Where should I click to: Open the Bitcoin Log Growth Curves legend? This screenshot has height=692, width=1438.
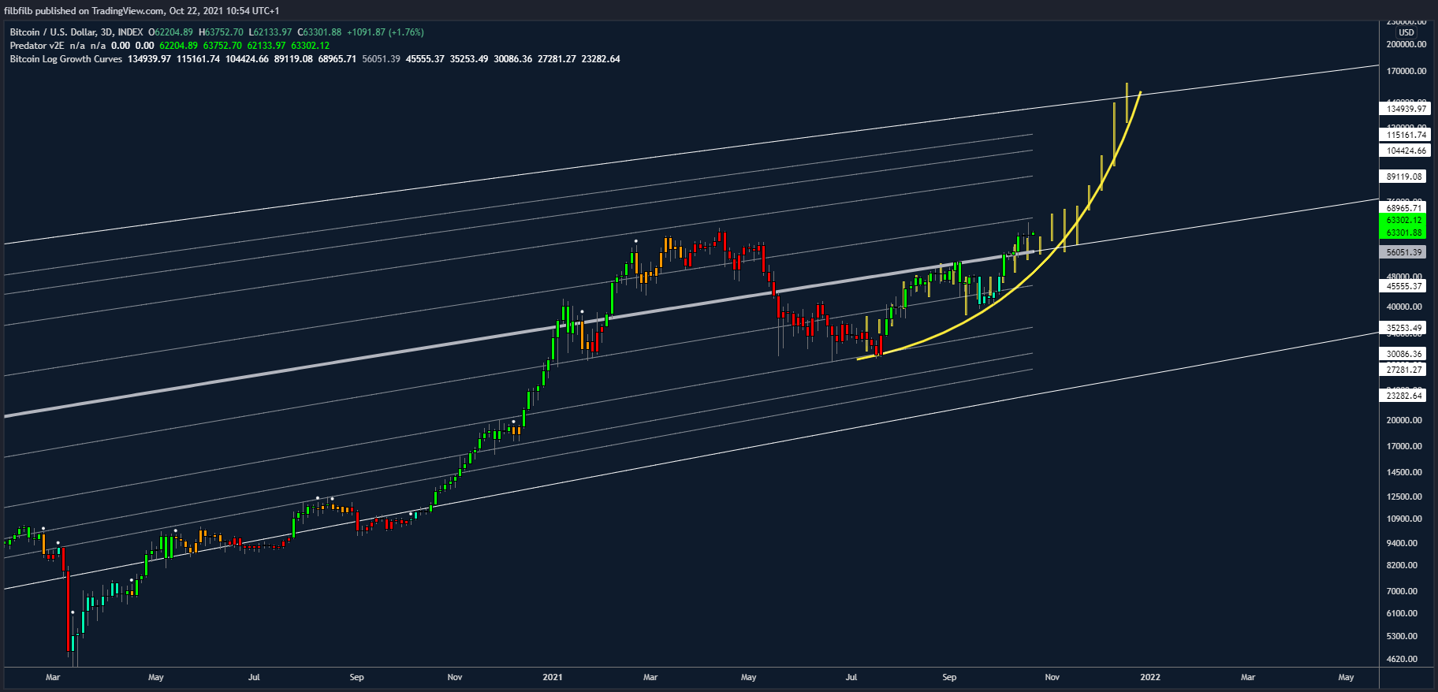pyautogui.click(x=66, y=59)
